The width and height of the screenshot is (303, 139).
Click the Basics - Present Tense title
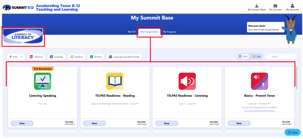point(260,96)
